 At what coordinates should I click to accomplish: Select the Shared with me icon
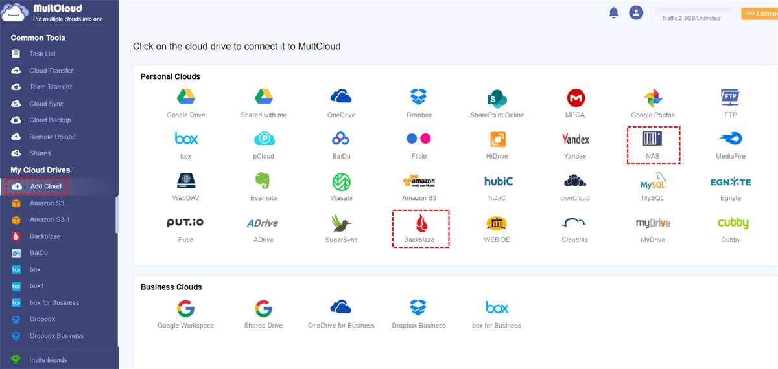click(x=263, y=97)
